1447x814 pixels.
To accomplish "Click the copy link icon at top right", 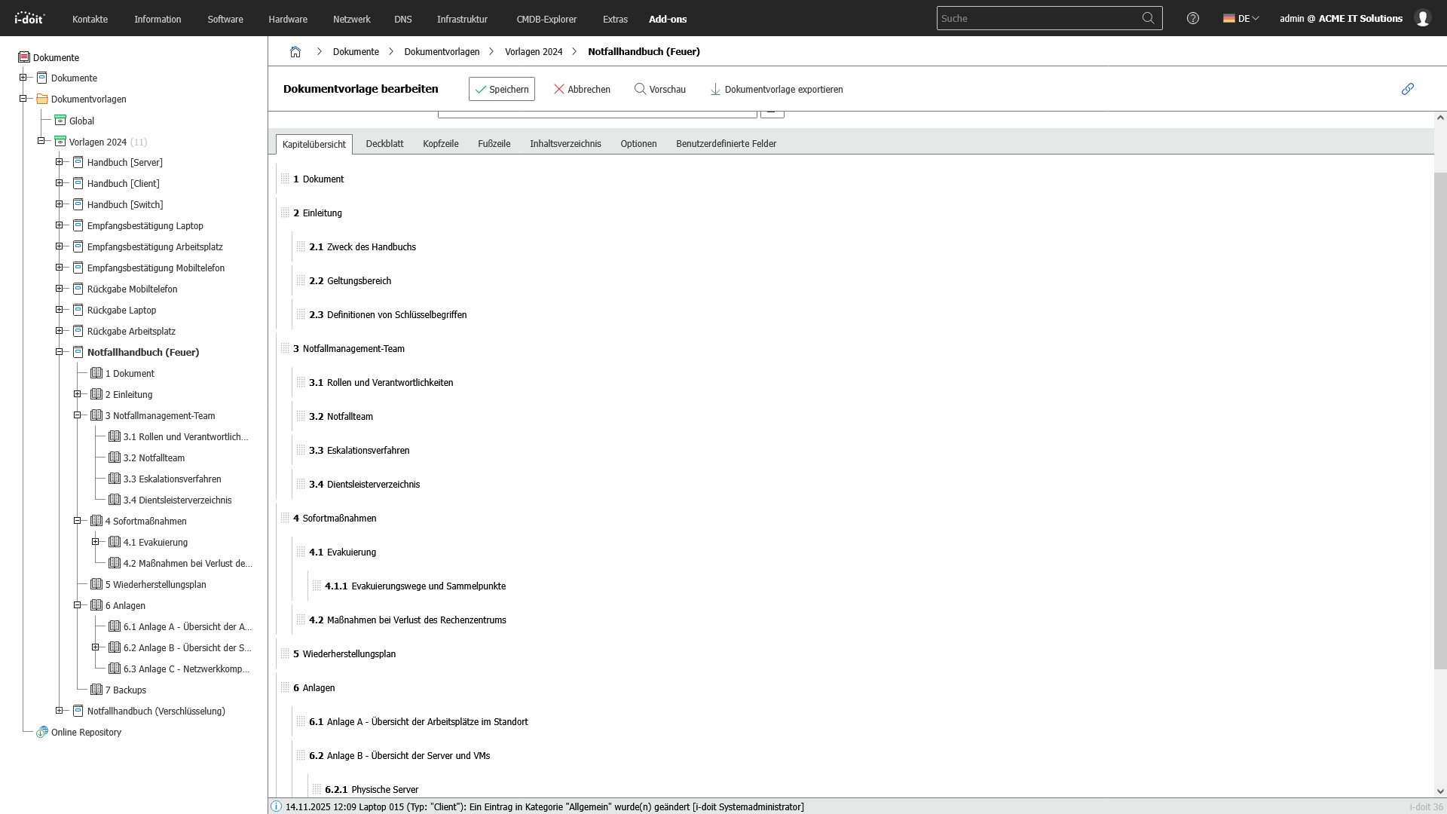I will pyautogui.click(x=1407, y=89).
